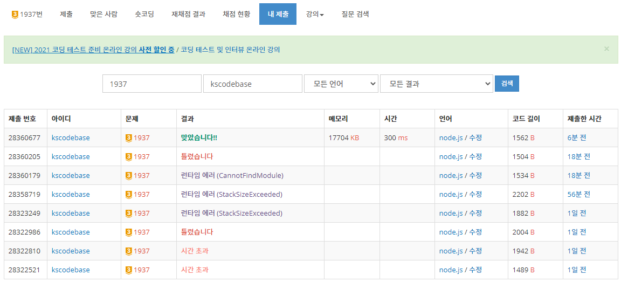
Task: Open the 모든 언어 language dropdown
Action: coord(341,84)
